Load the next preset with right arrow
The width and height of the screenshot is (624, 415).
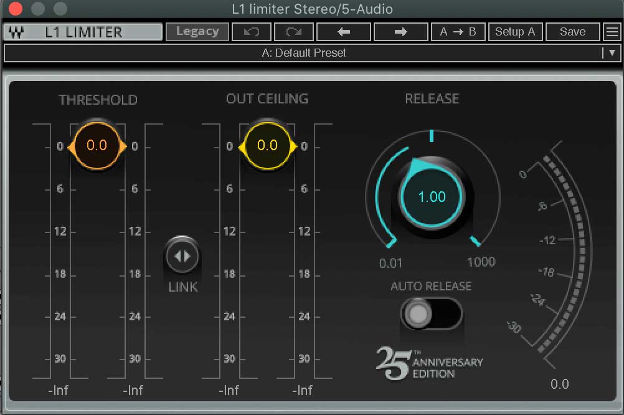pos(401,31)
